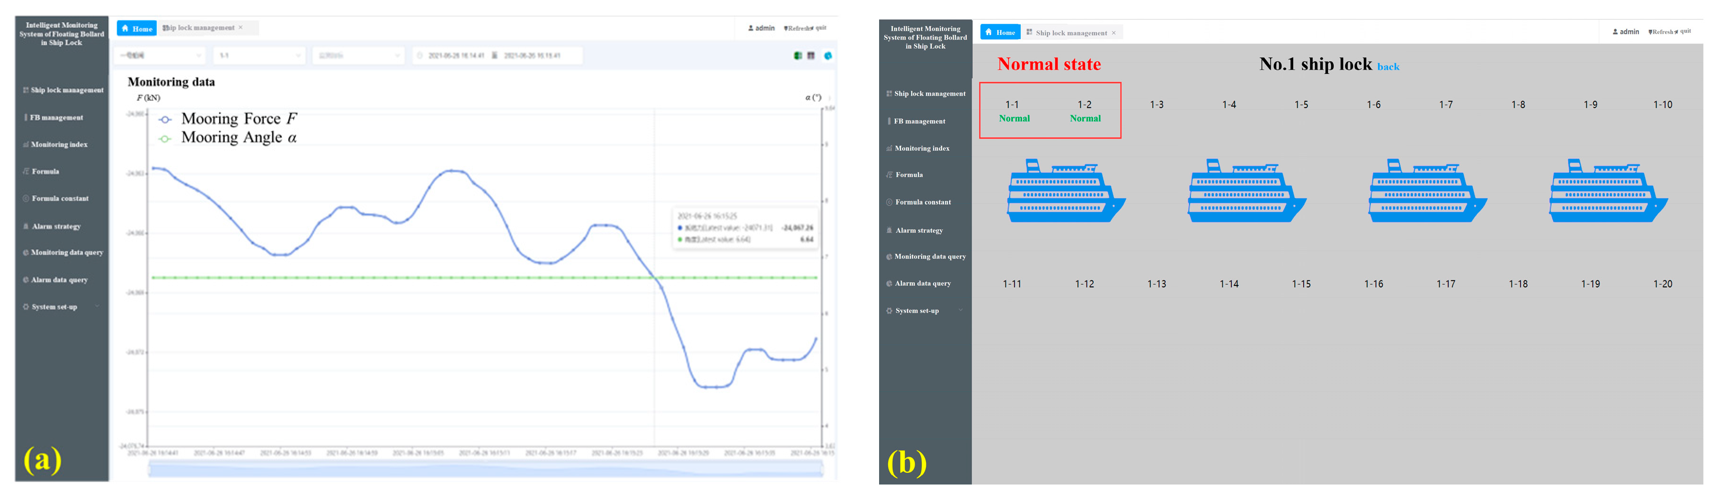
Task: Open Ship lock management tab on No.1 ship lock page
Action: coord(1070,33)
